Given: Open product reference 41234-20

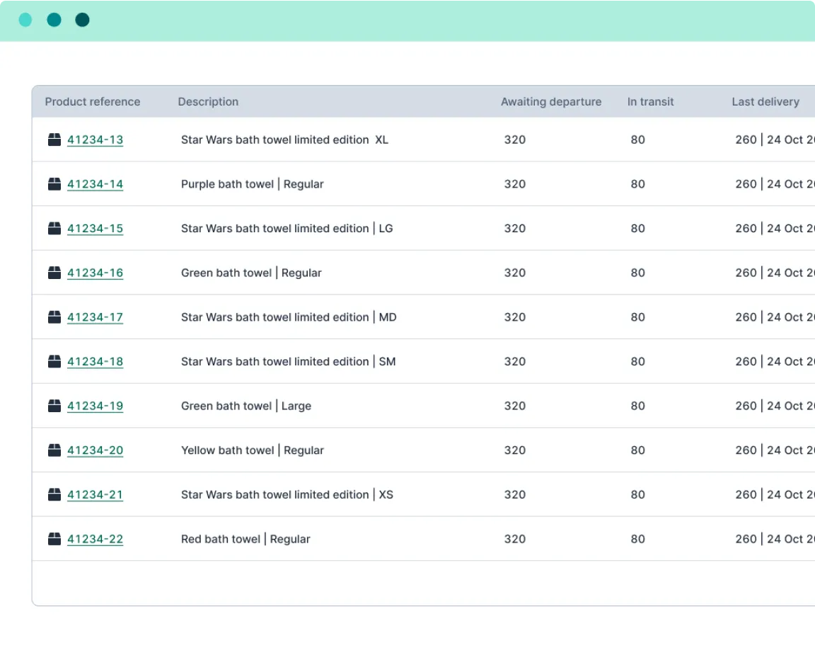Looking at the screenshot, I should (x=95, y=450).
